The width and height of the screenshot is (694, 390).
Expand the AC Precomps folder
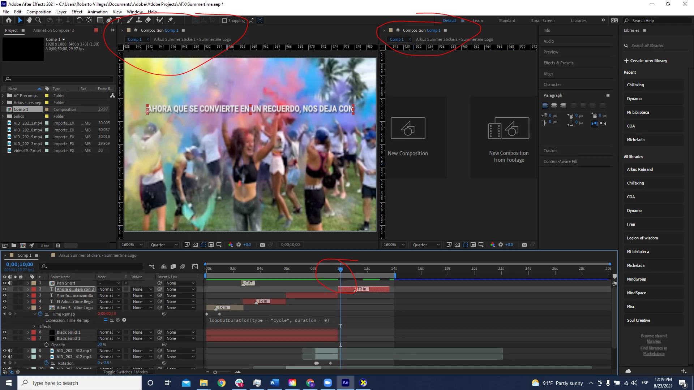point(3,96)
